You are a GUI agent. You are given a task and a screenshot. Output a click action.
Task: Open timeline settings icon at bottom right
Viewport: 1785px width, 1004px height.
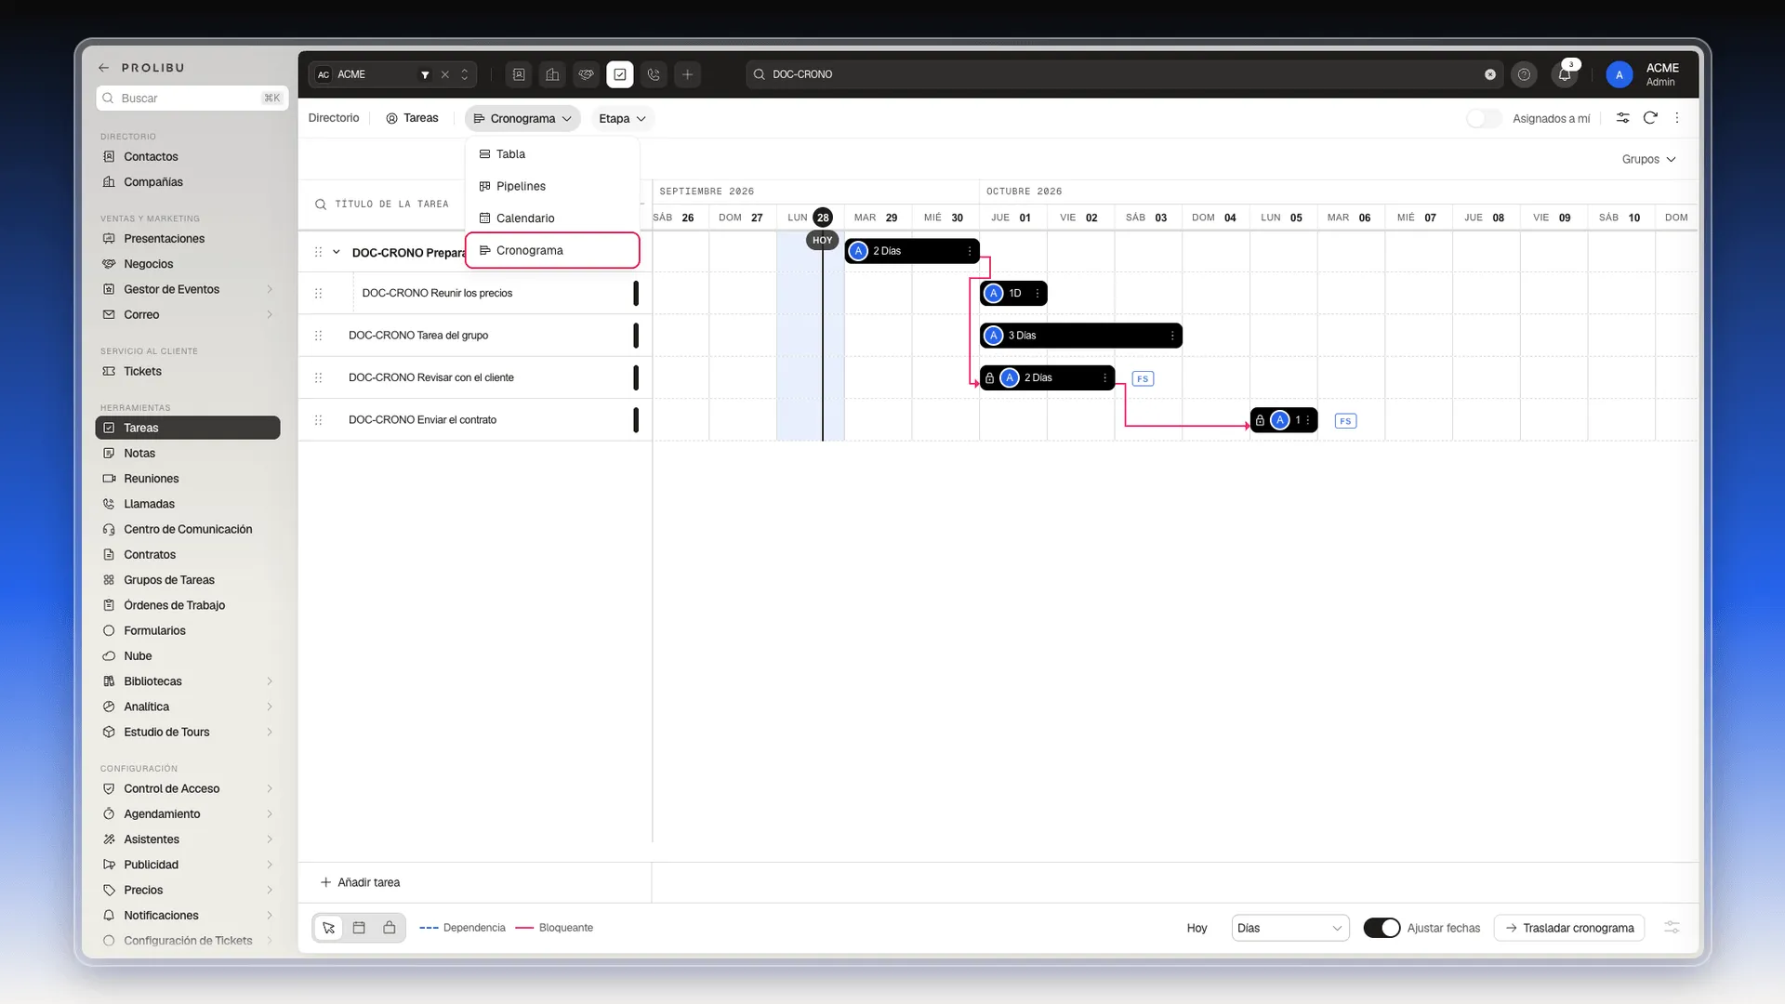point(1672,928)
